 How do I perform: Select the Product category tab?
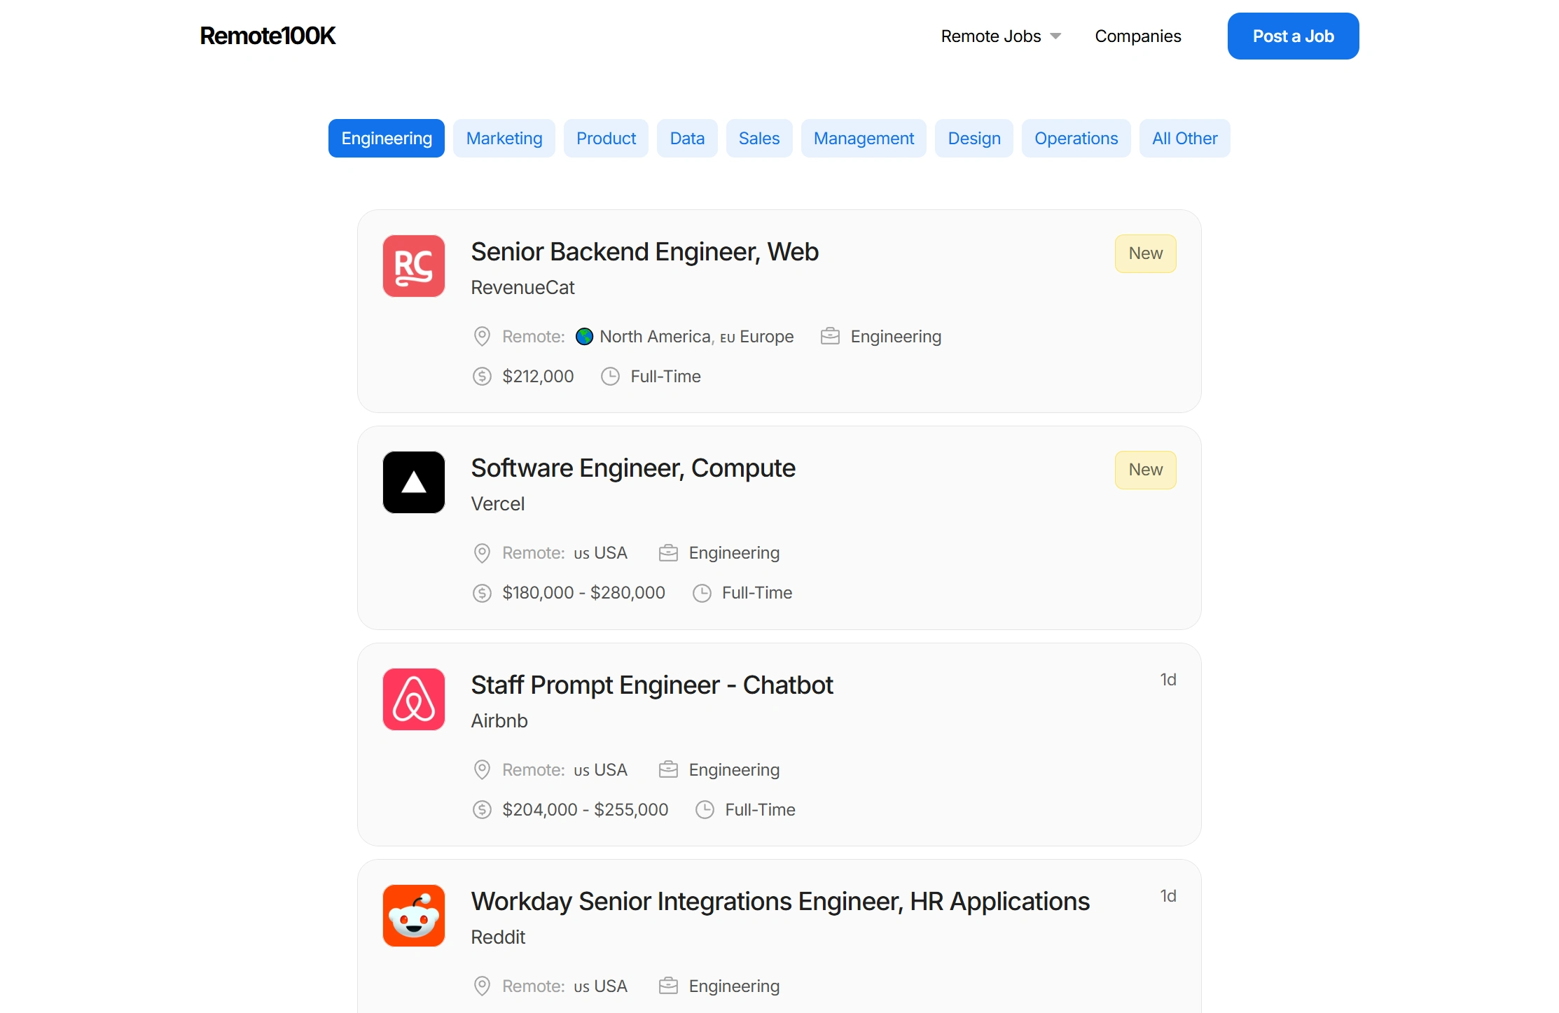[x=606, y=139]
